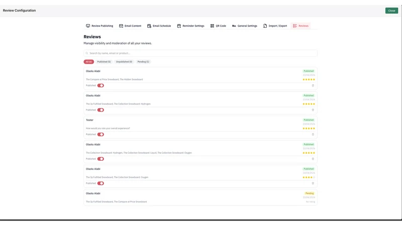
Task: Filter by Published (5)
Action: point(104,62)
